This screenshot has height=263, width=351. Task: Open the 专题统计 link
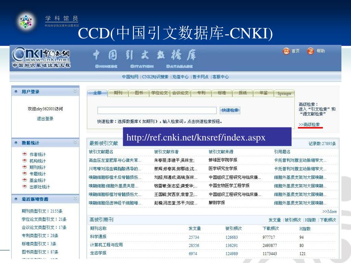[38, 174]
